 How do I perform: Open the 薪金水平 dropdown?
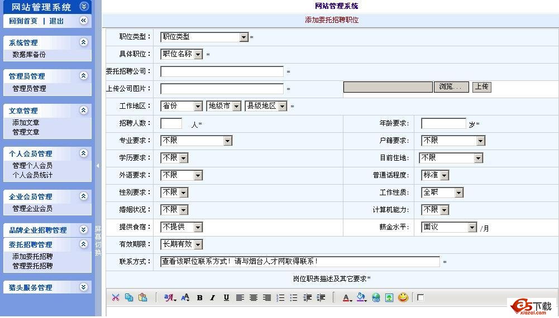pyautogui.click(x=449, y=227)
